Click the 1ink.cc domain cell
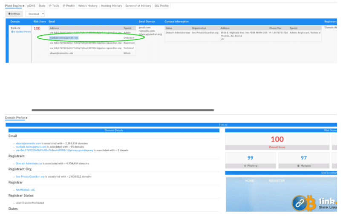 pyautogui.click(x=15, y=28)
